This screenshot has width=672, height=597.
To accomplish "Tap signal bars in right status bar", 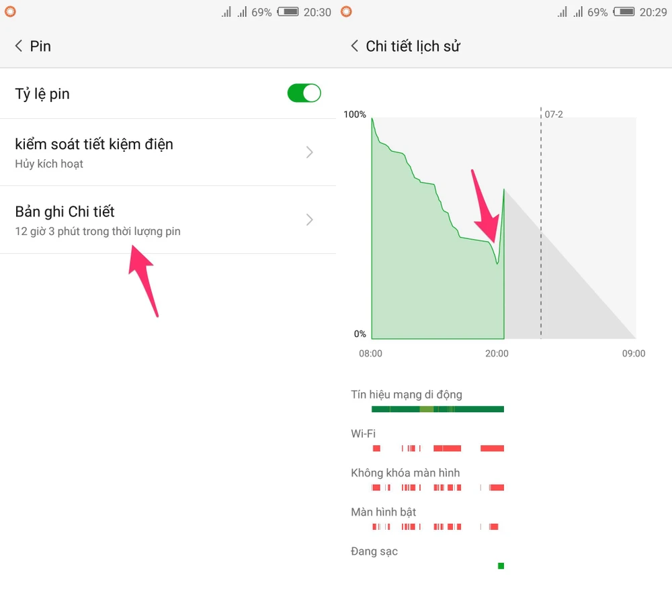I will 571,12.
